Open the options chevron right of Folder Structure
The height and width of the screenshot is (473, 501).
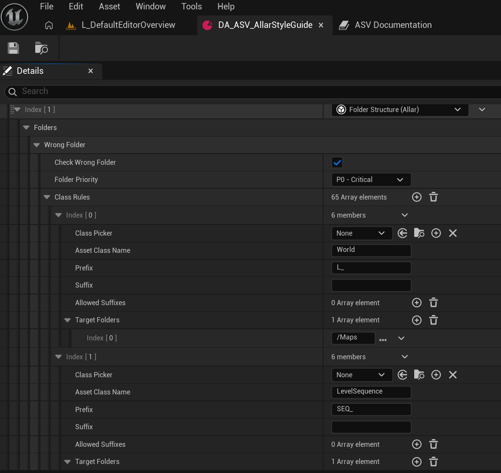[x=482, y=109]
